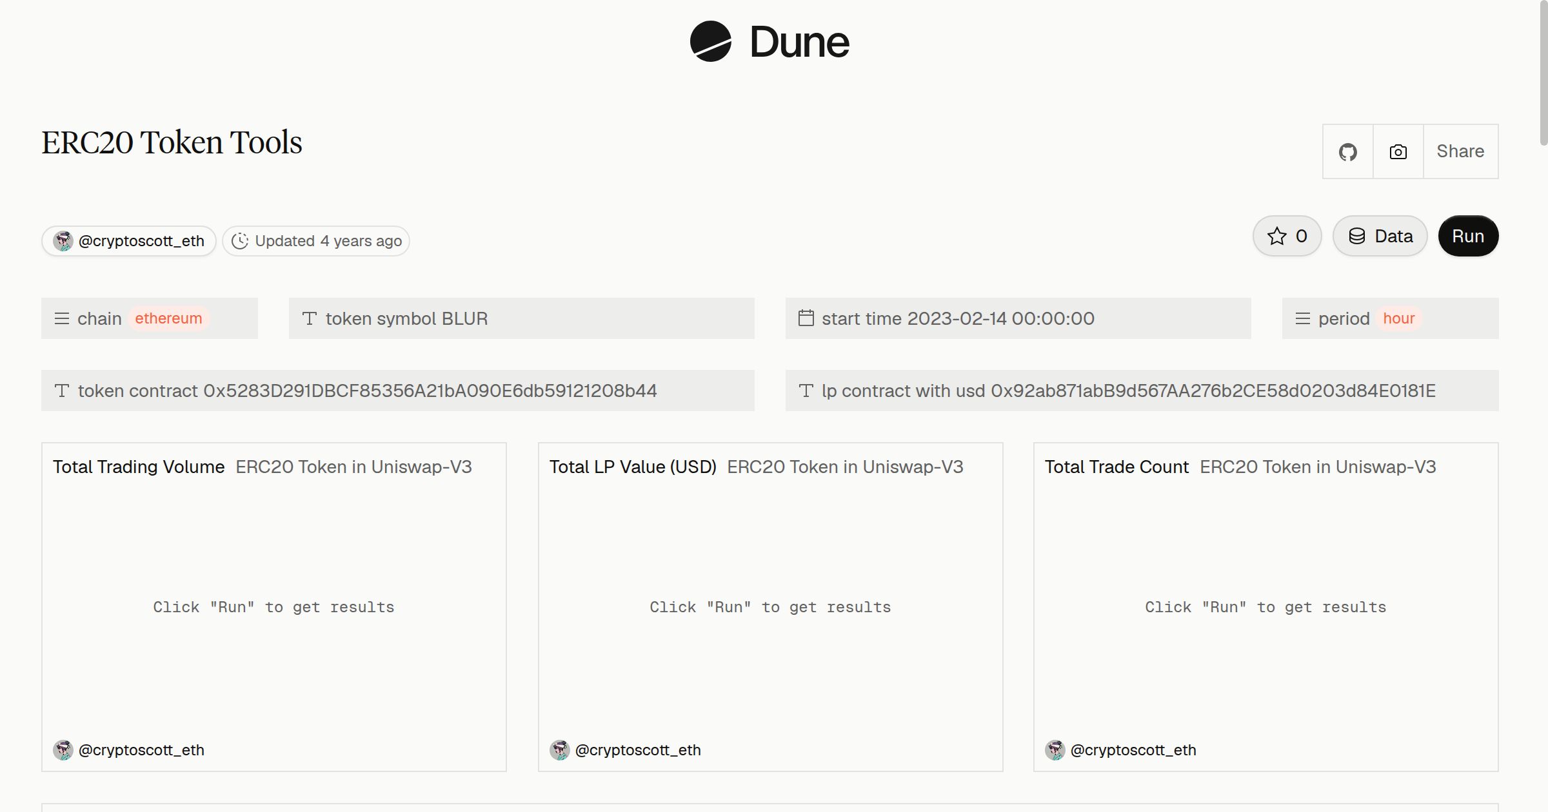Click the calendar icon in start time

tap(806, 318)
